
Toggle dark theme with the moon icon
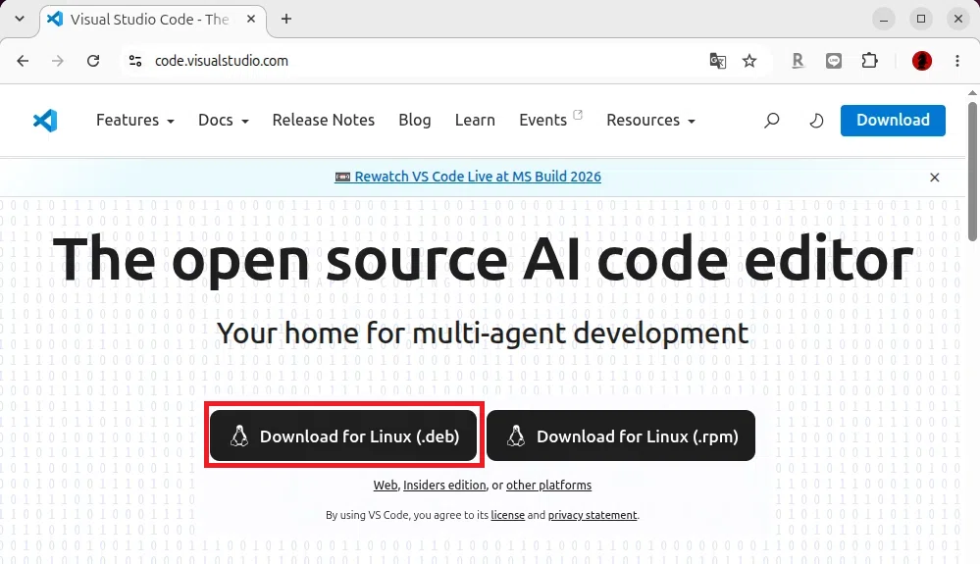816,120
